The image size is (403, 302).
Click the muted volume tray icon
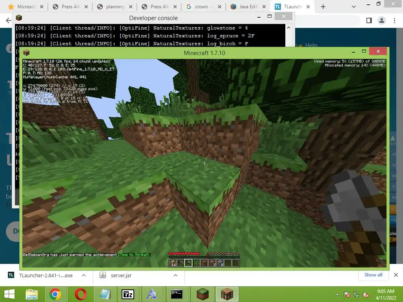[x=366, y=295]
